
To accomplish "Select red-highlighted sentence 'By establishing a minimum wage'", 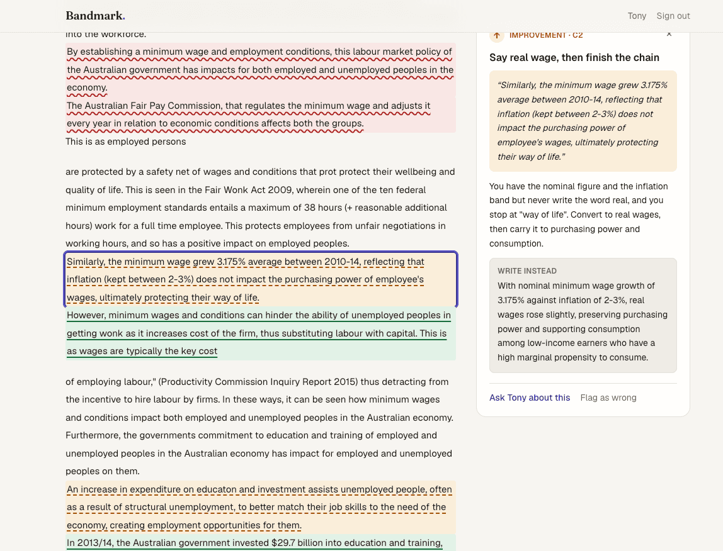I will click(261, 70).
